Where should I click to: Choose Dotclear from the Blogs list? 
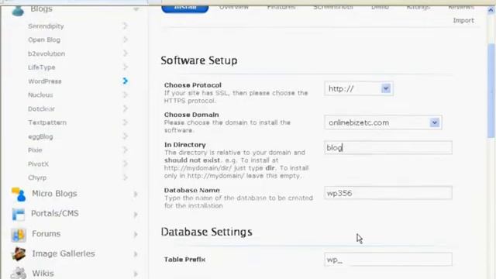(41, 108)
